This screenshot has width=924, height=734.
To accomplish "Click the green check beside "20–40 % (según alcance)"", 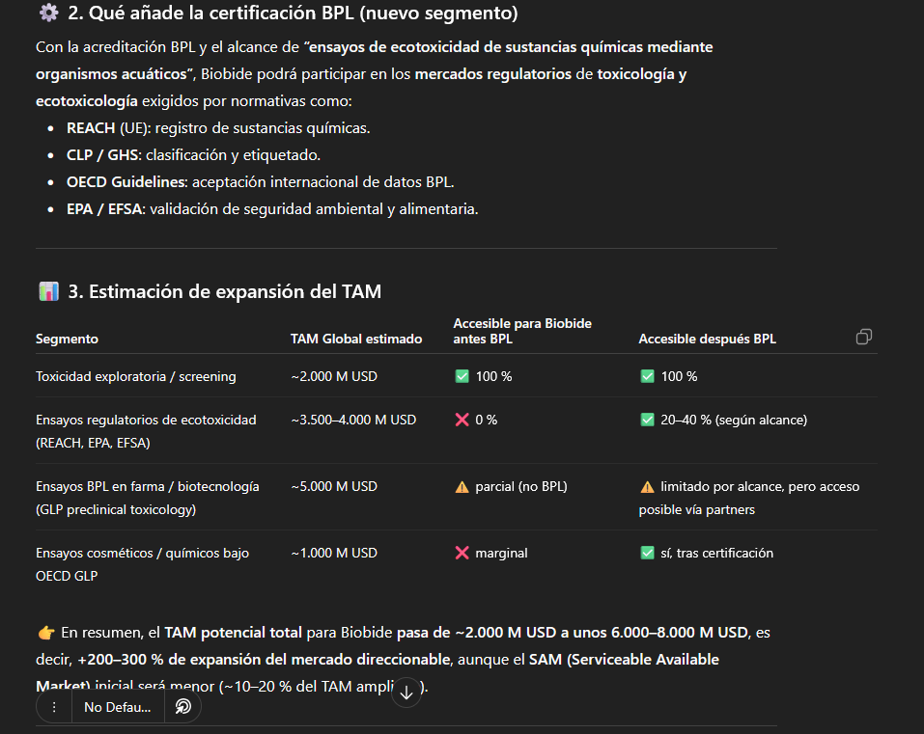I will click(647, 420).
